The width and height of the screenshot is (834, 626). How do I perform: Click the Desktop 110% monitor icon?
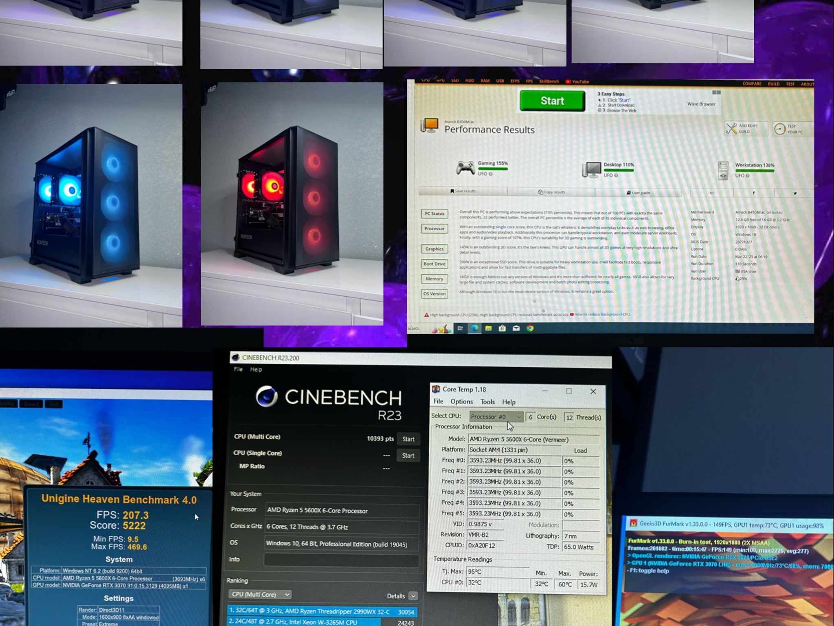pos(592,169)
